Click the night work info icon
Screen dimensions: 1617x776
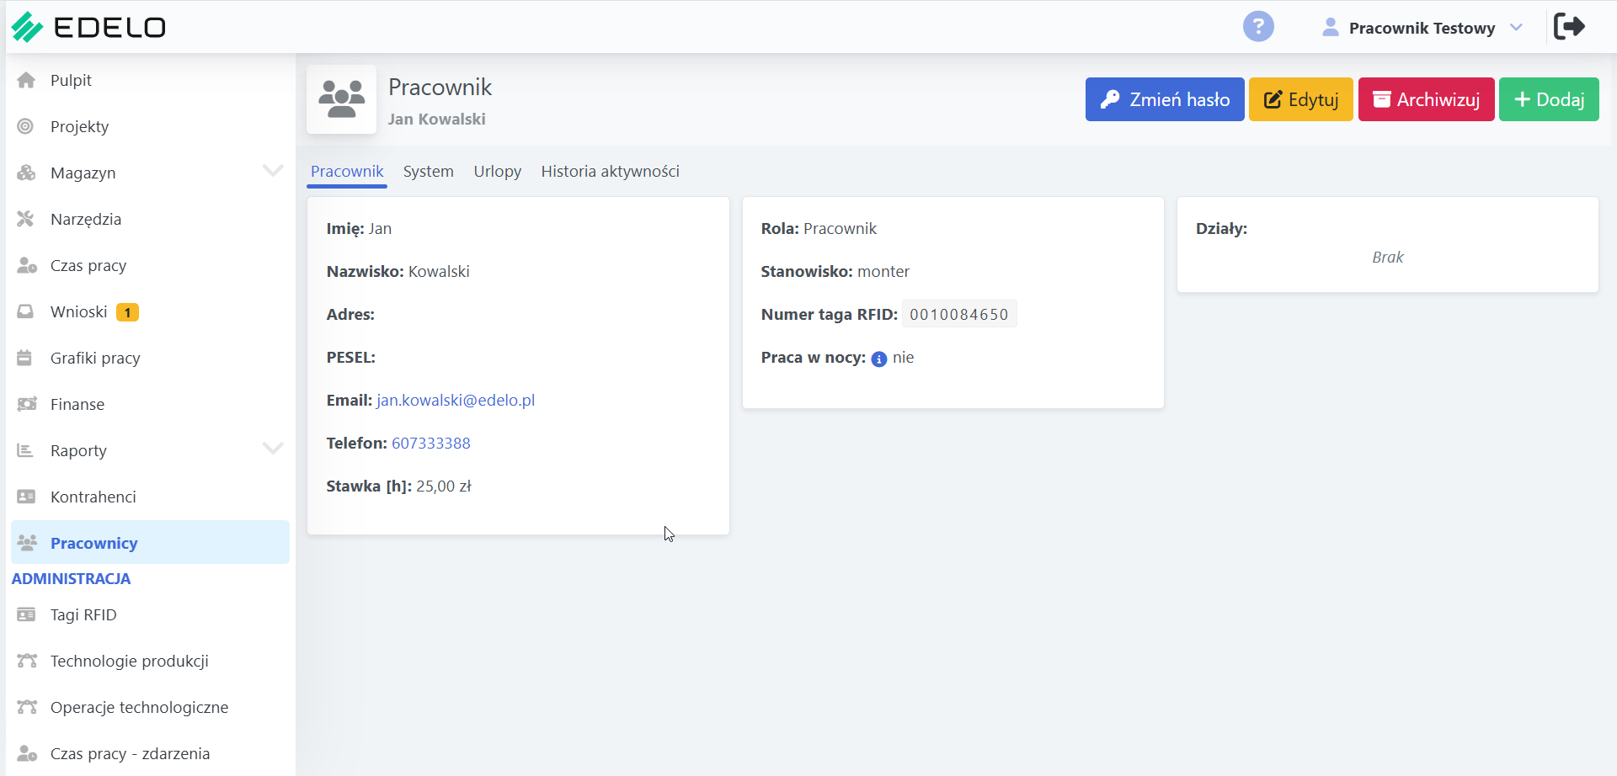pyautogui.click(x=879, y=359)
